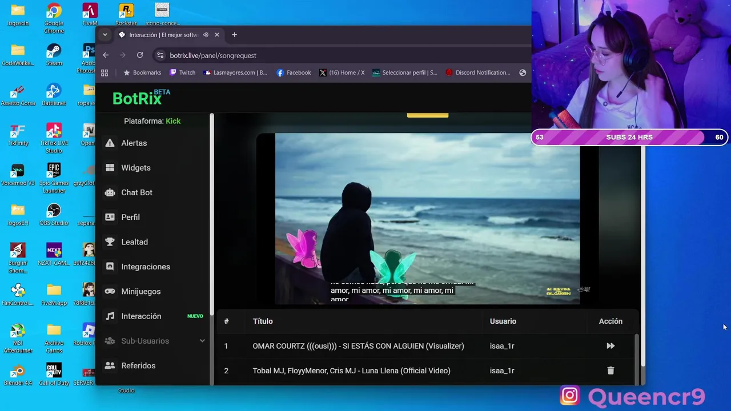731x411 pixels.
Task: Click the video player thumbnail
Action: click(427, 219)
